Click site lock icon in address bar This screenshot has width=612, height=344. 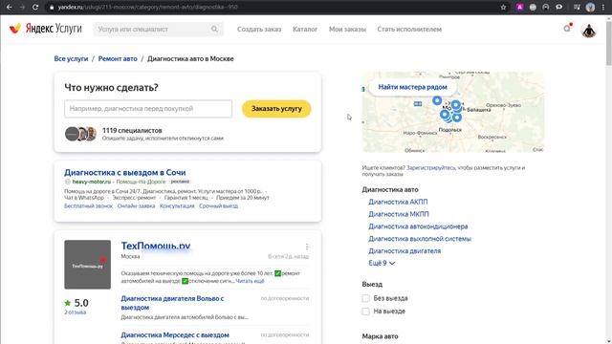pyautogui.click(x=51, y=7)
